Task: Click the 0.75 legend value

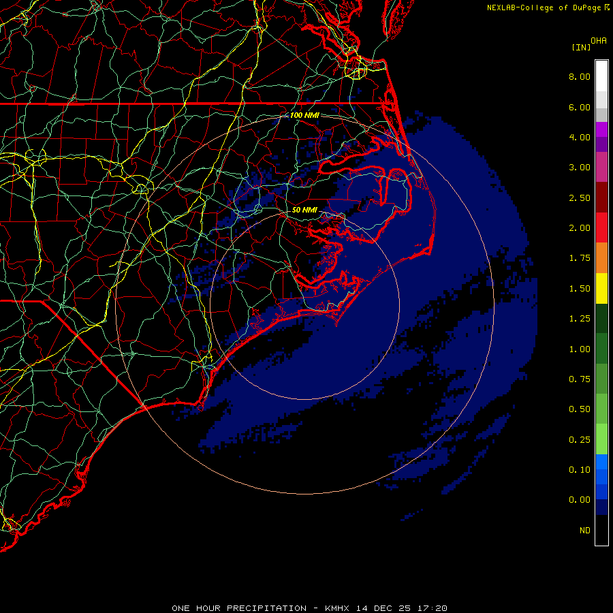Action: click(580, 379)
